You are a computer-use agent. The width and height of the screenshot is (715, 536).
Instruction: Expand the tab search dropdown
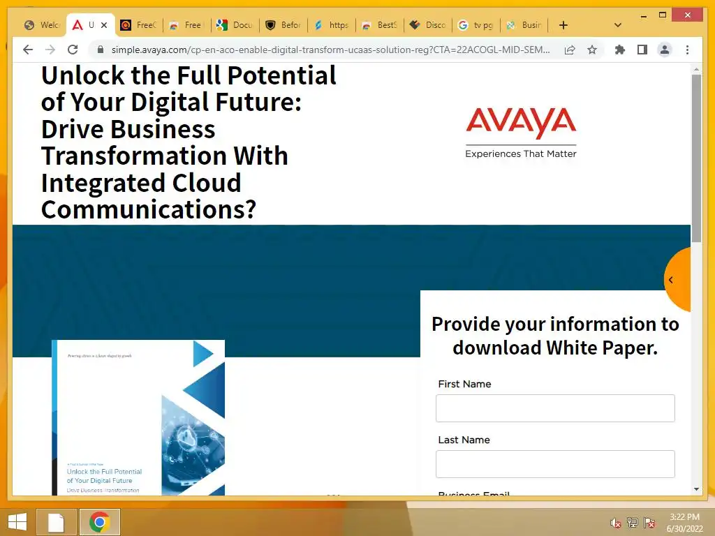click(x=617, y=25)
